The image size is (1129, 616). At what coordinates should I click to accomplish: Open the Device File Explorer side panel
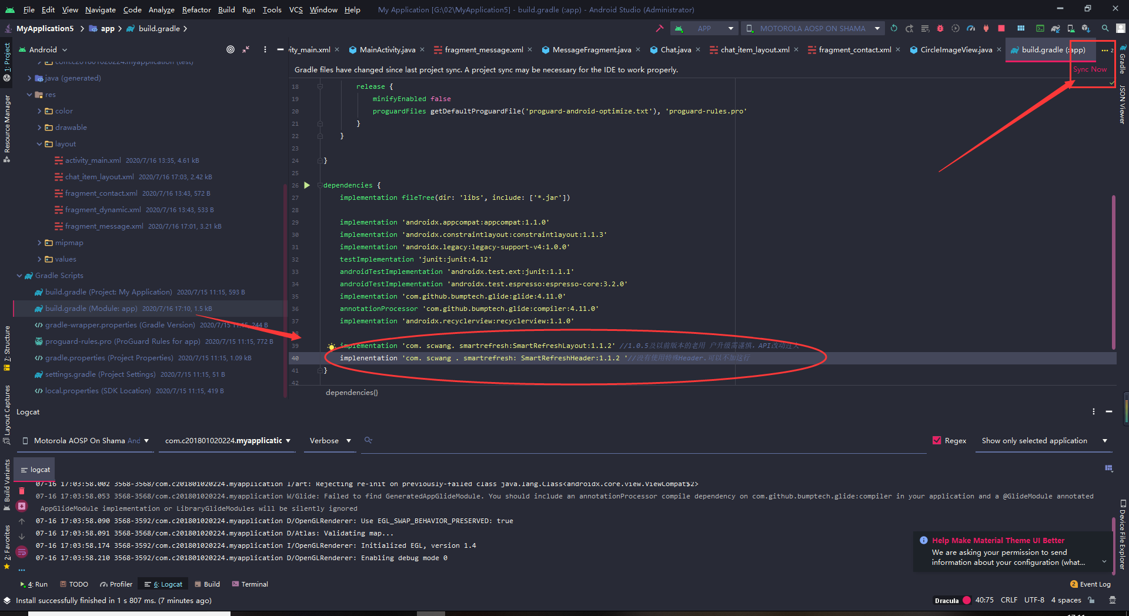tap(1123, 534)
